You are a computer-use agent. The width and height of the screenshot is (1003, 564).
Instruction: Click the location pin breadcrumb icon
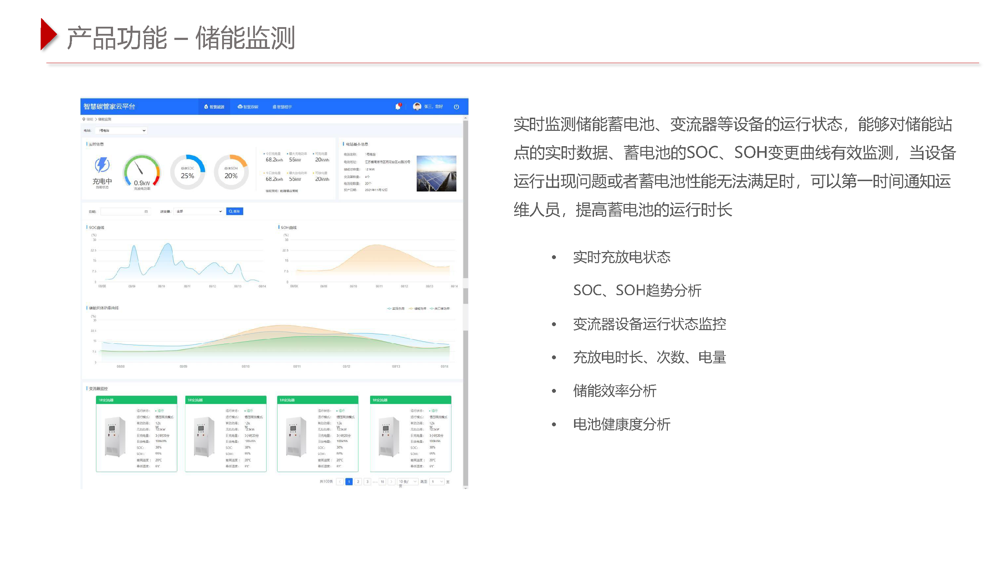84,119
